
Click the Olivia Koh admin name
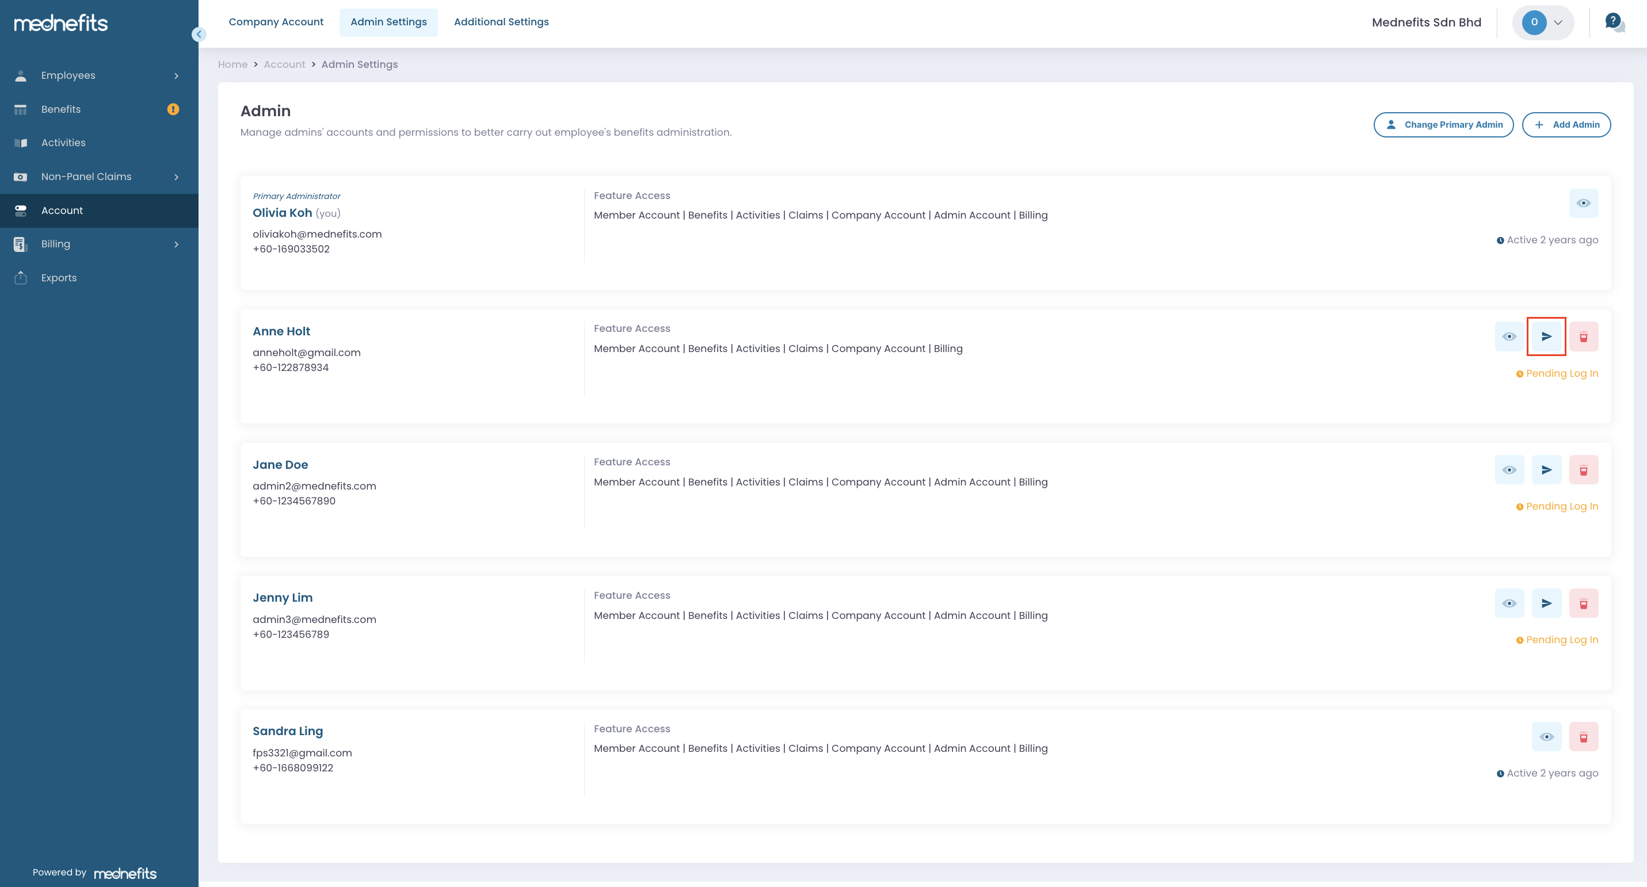pyautogui.click(x=282, y=213)
